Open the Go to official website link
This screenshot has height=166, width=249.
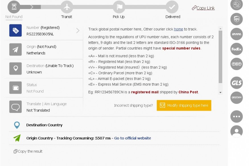click(x=133, y=138)
